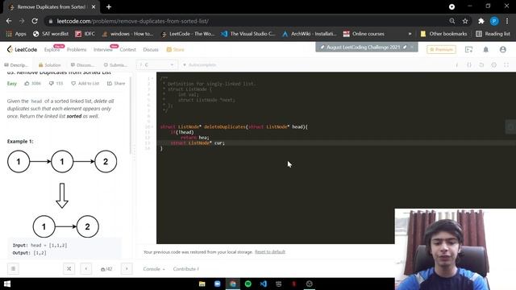The width and height of the screenshot is (516, 290).
Task: Switch to the Submissions tab
Action: [115, 65]
